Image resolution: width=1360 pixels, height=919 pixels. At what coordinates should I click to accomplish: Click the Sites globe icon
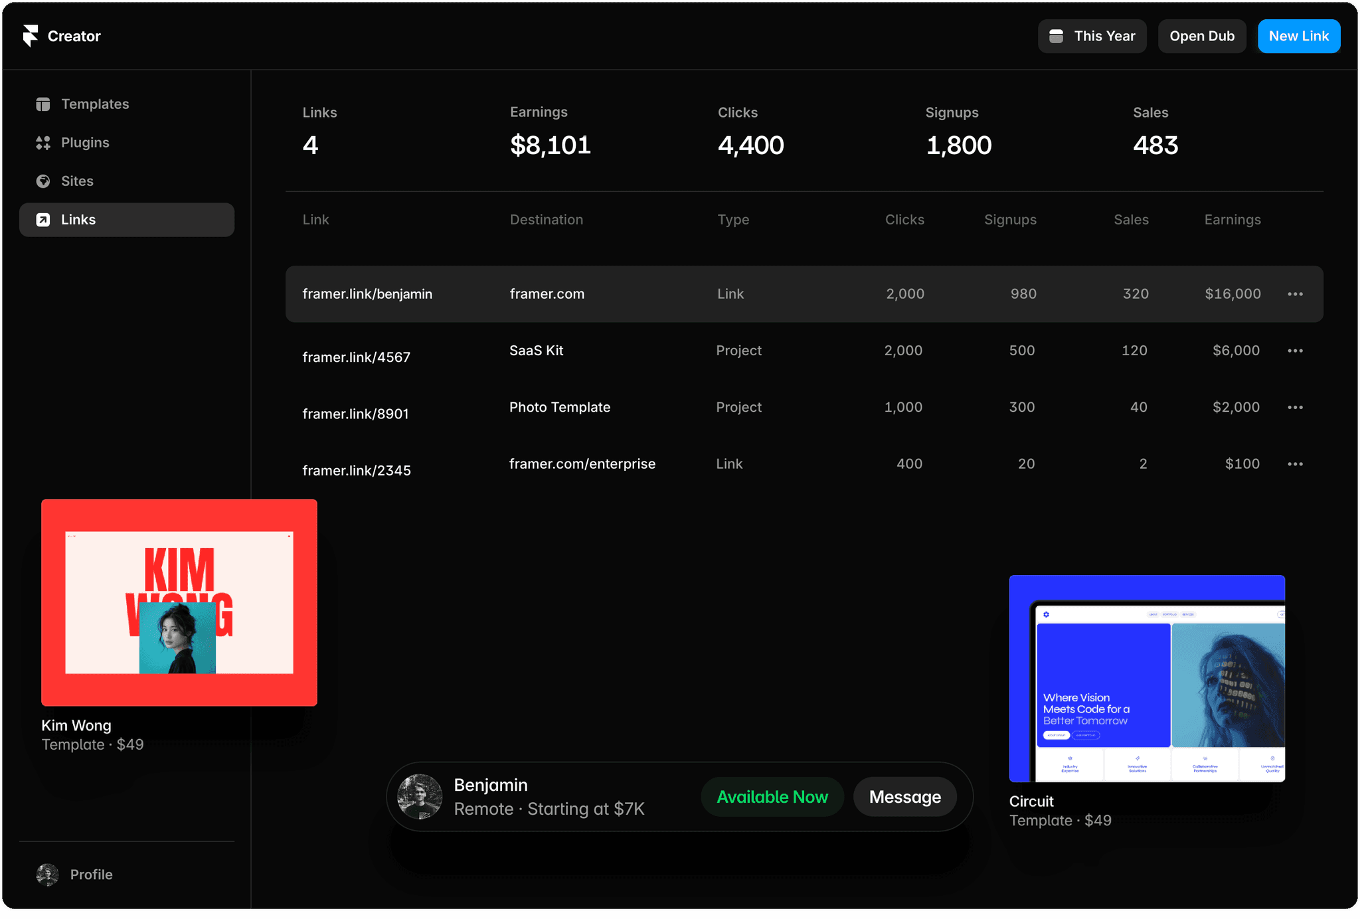(x=43, y=181)
